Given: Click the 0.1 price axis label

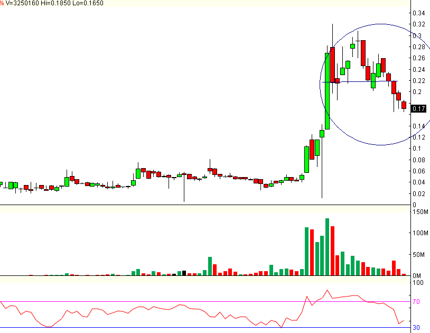Looking at the screenshot, I should pos(417,149).
